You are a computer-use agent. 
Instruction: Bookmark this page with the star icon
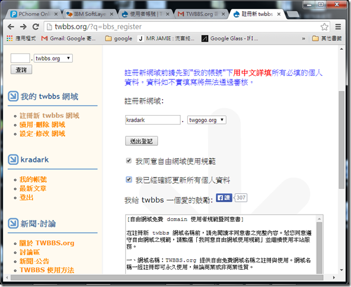[x=324, y=27]
